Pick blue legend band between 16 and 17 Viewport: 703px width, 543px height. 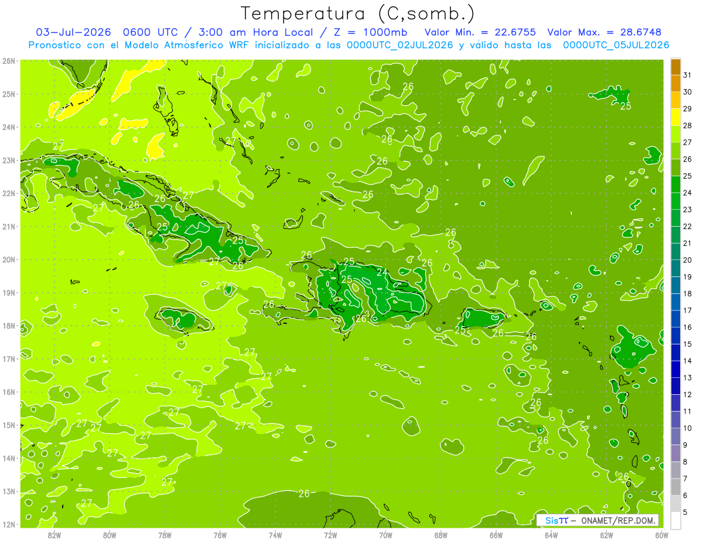coord(675,319)
